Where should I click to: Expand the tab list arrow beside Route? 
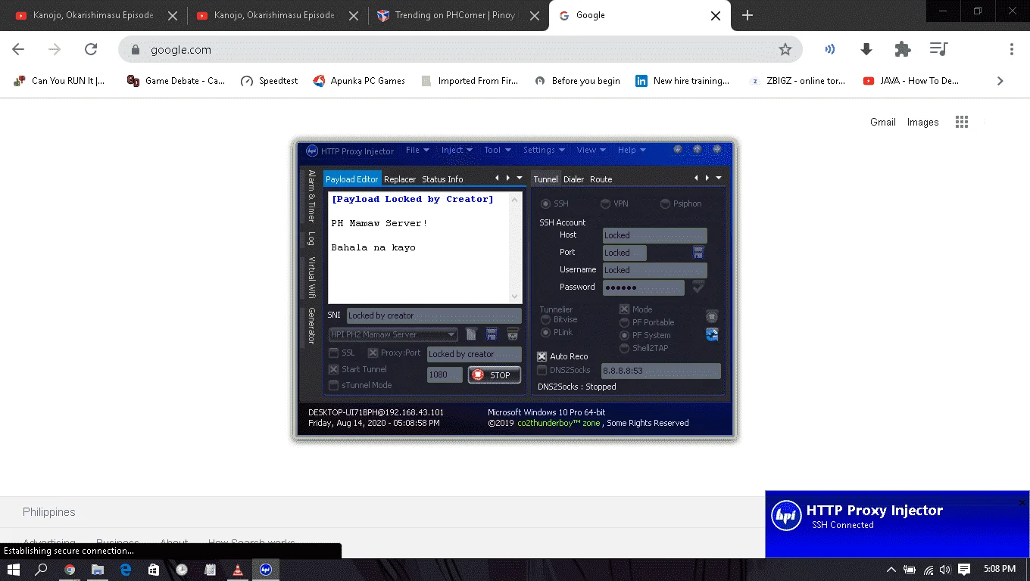719,178
